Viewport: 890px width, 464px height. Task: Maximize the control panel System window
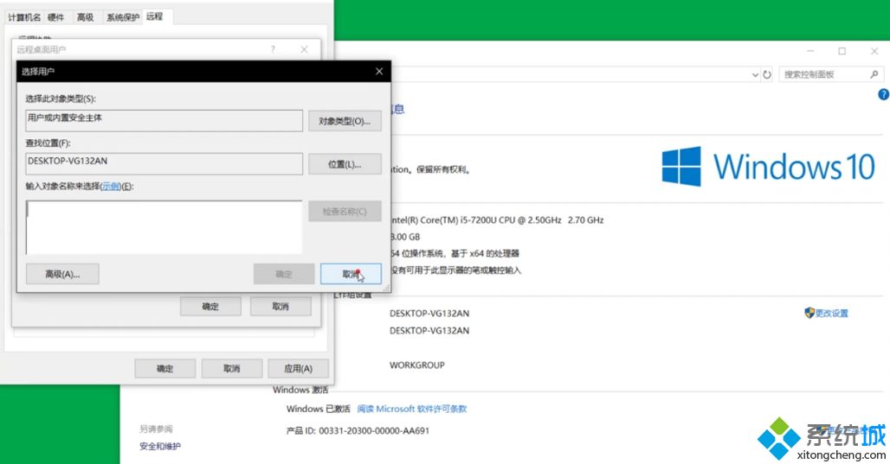(842, 51)
